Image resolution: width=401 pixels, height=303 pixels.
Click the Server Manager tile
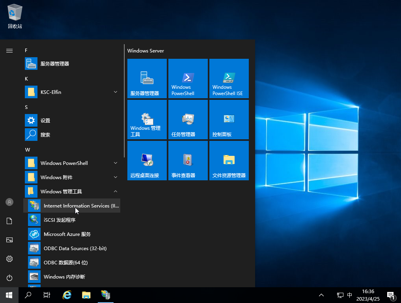pos(147,79)
